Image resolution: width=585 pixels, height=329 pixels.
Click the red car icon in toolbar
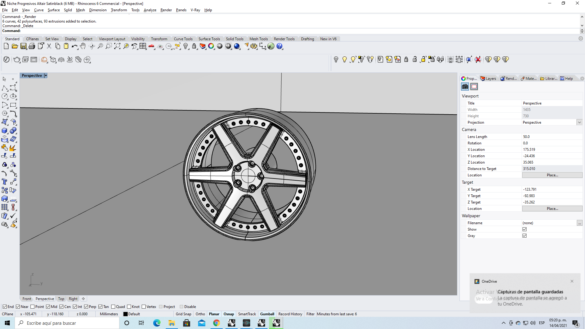(151, 46)
